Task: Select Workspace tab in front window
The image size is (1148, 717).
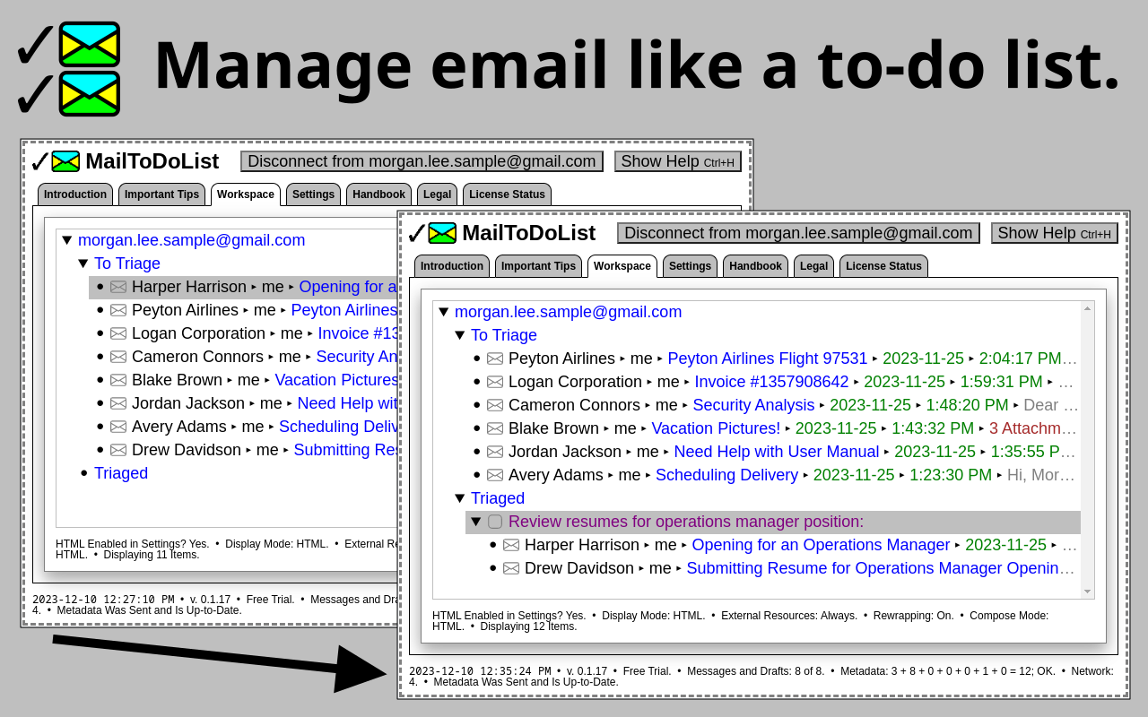Action: [622, 266]
